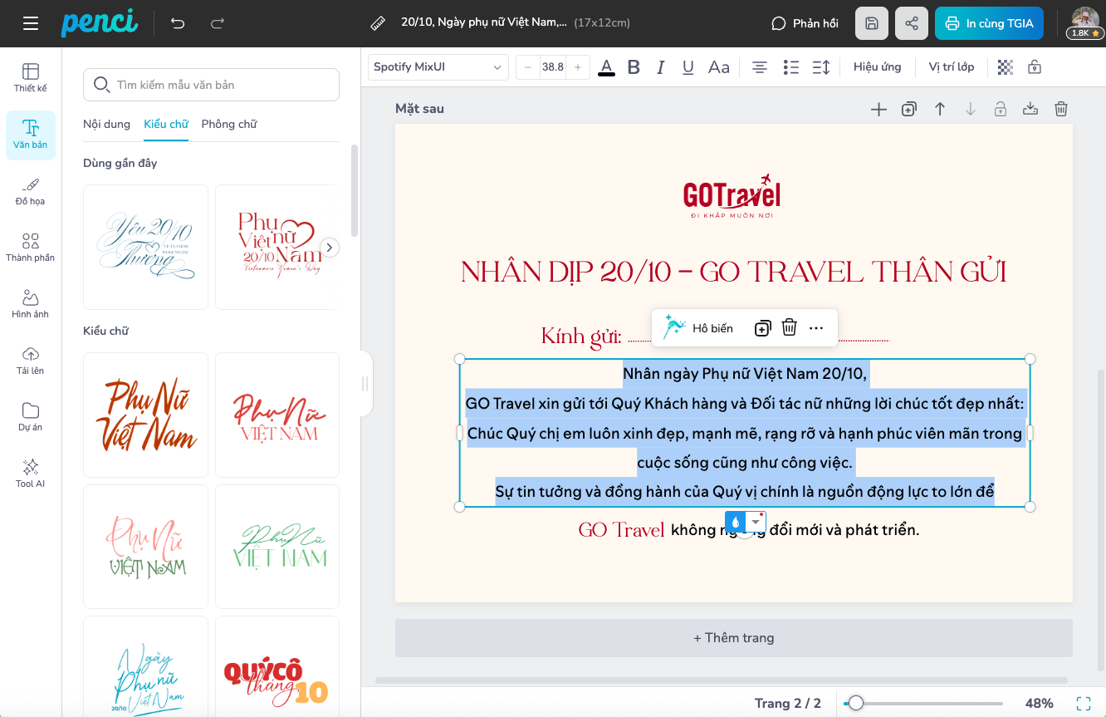Open the Spotify MixUI font dropdown

point(438,67)
